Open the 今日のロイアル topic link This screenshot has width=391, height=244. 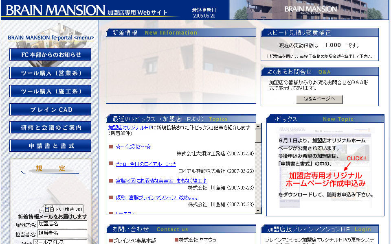(x=146, y=164)
